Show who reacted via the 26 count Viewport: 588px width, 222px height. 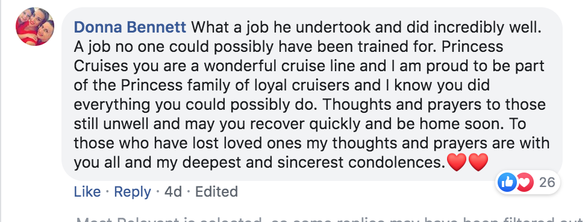[547, 183]
